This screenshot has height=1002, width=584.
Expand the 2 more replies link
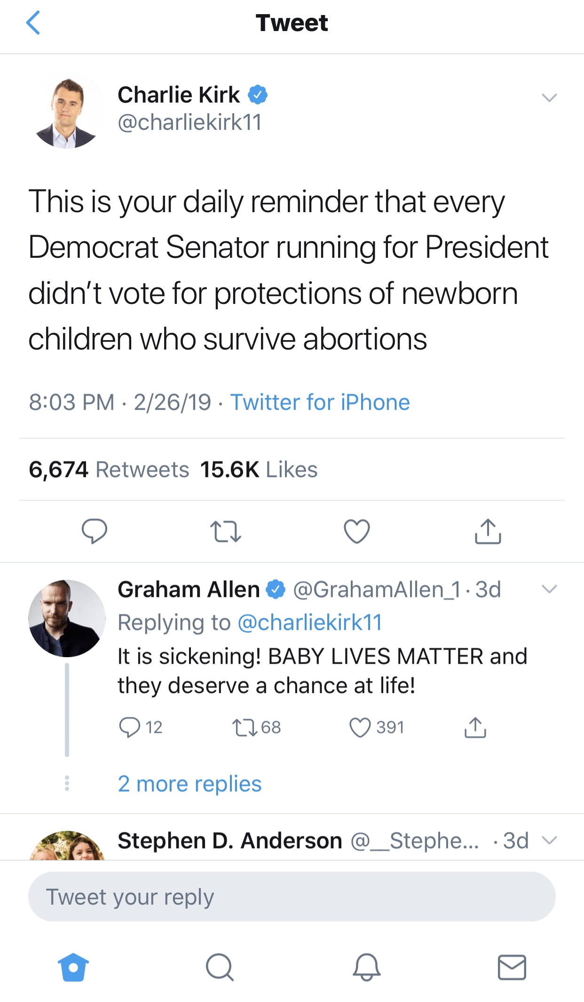(189, 784)
